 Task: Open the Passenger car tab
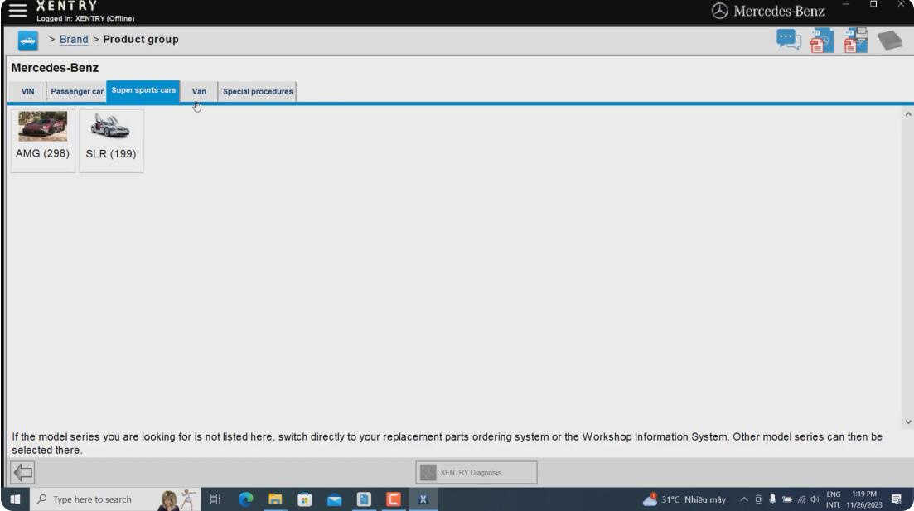(76, 91)
